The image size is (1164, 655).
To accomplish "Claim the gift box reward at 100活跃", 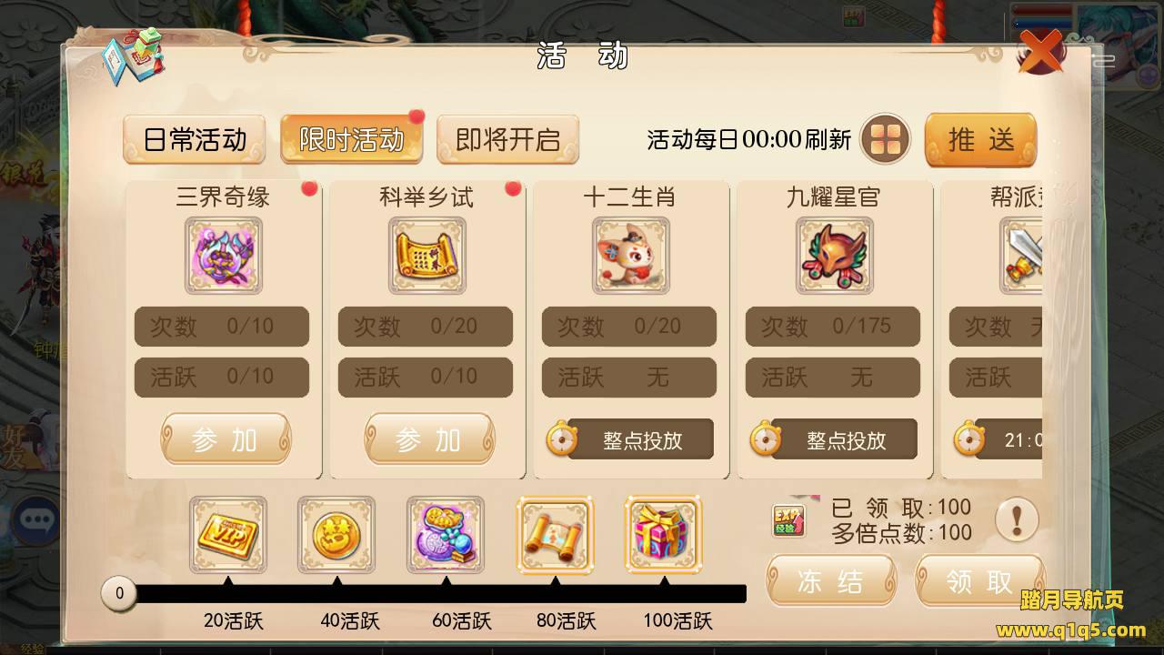I will pos(664,535).
